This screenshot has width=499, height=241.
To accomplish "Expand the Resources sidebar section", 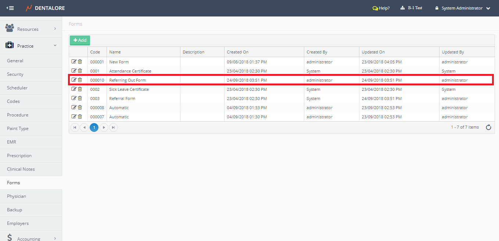I will (31, 29).
